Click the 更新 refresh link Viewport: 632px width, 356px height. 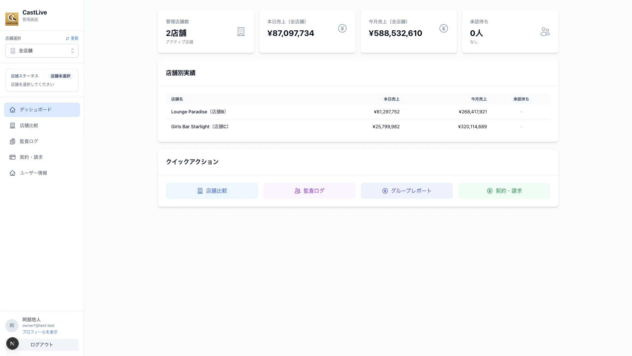(72, 39)
